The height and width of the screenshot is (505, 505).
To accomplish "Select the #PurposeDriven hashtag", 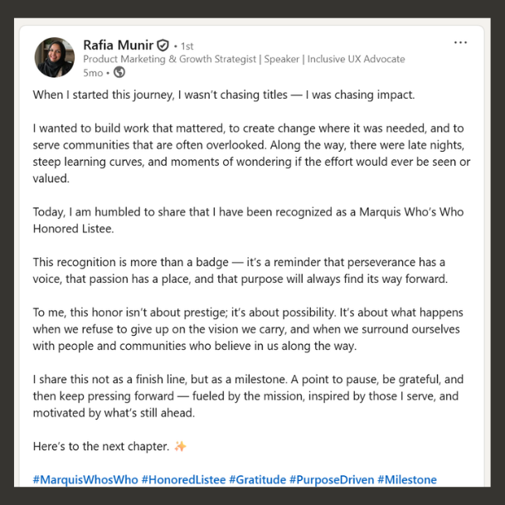I will [x=332, y=479].
